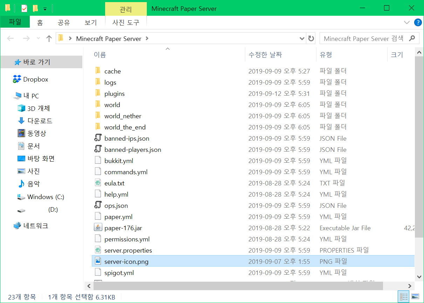Viewport: 424px width, 303px height.
Task: Click the server.properties file icon
Action: point(98,250)
